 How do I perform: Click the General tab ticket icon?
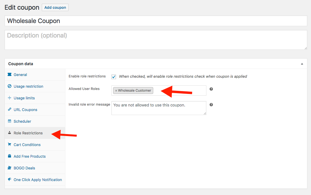[10, 75]
